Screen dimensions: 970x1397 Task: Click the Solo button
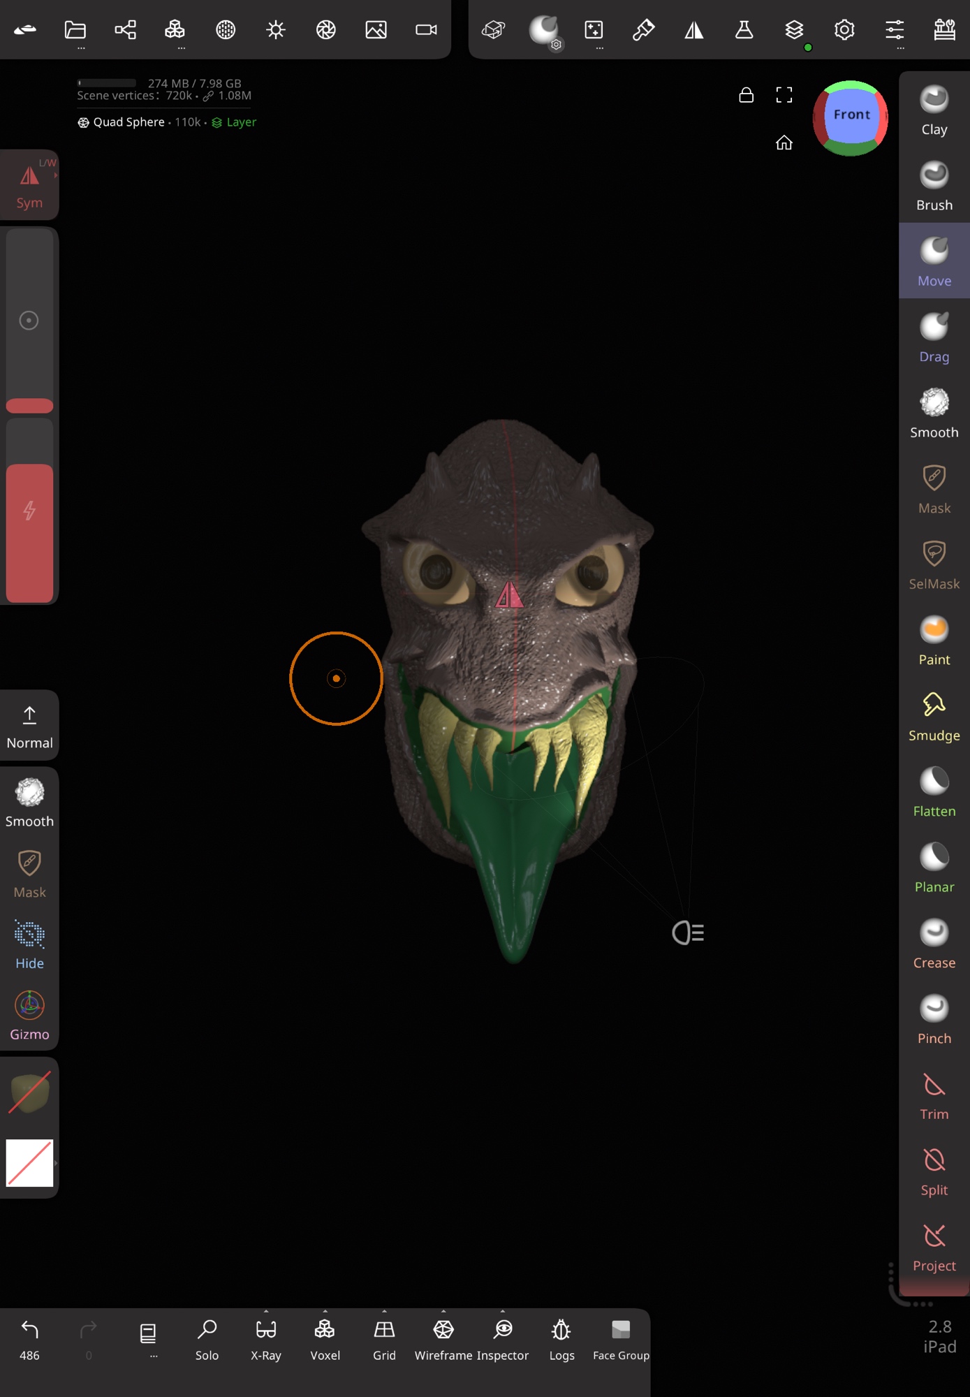point(207,1339)
